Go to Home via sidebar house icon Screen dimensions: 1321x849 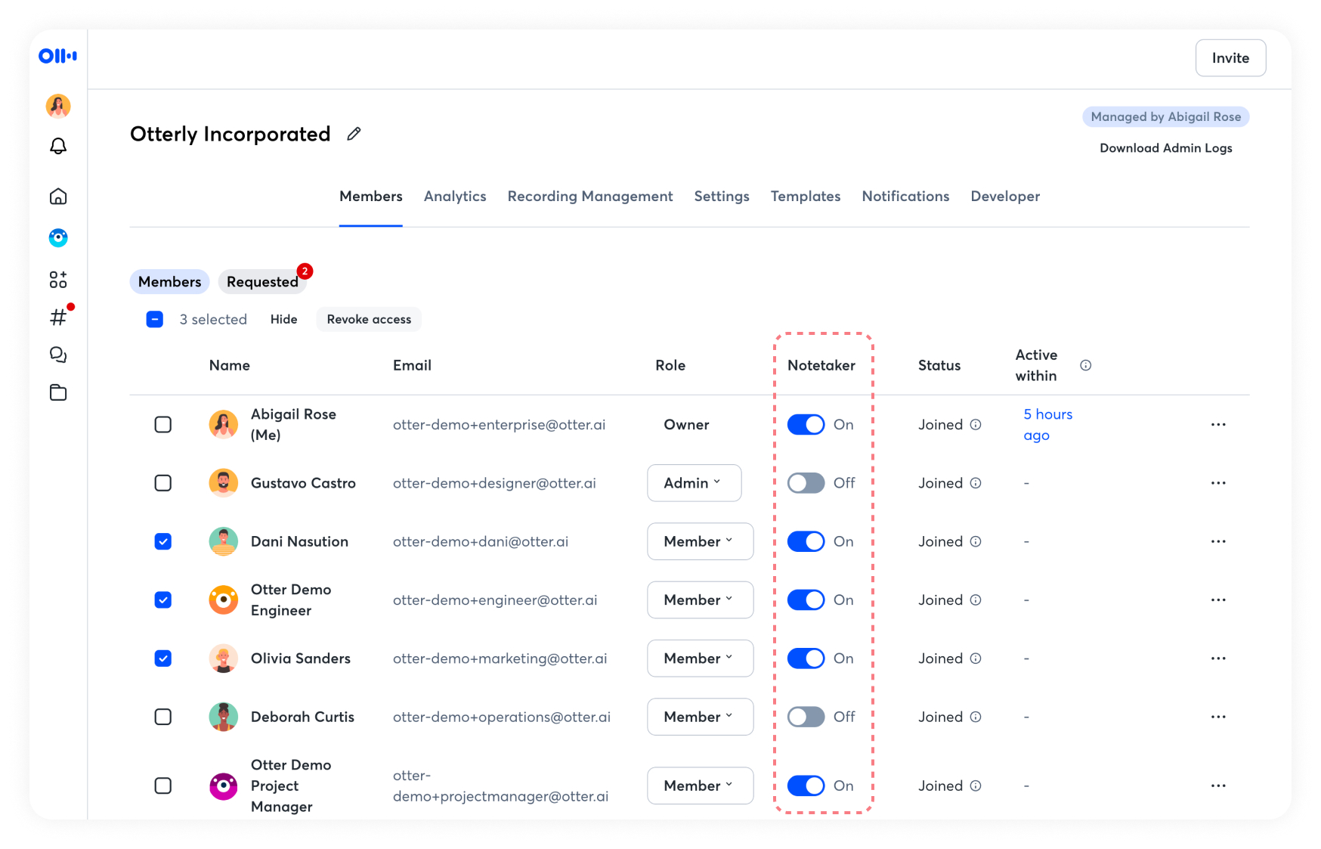58,197
